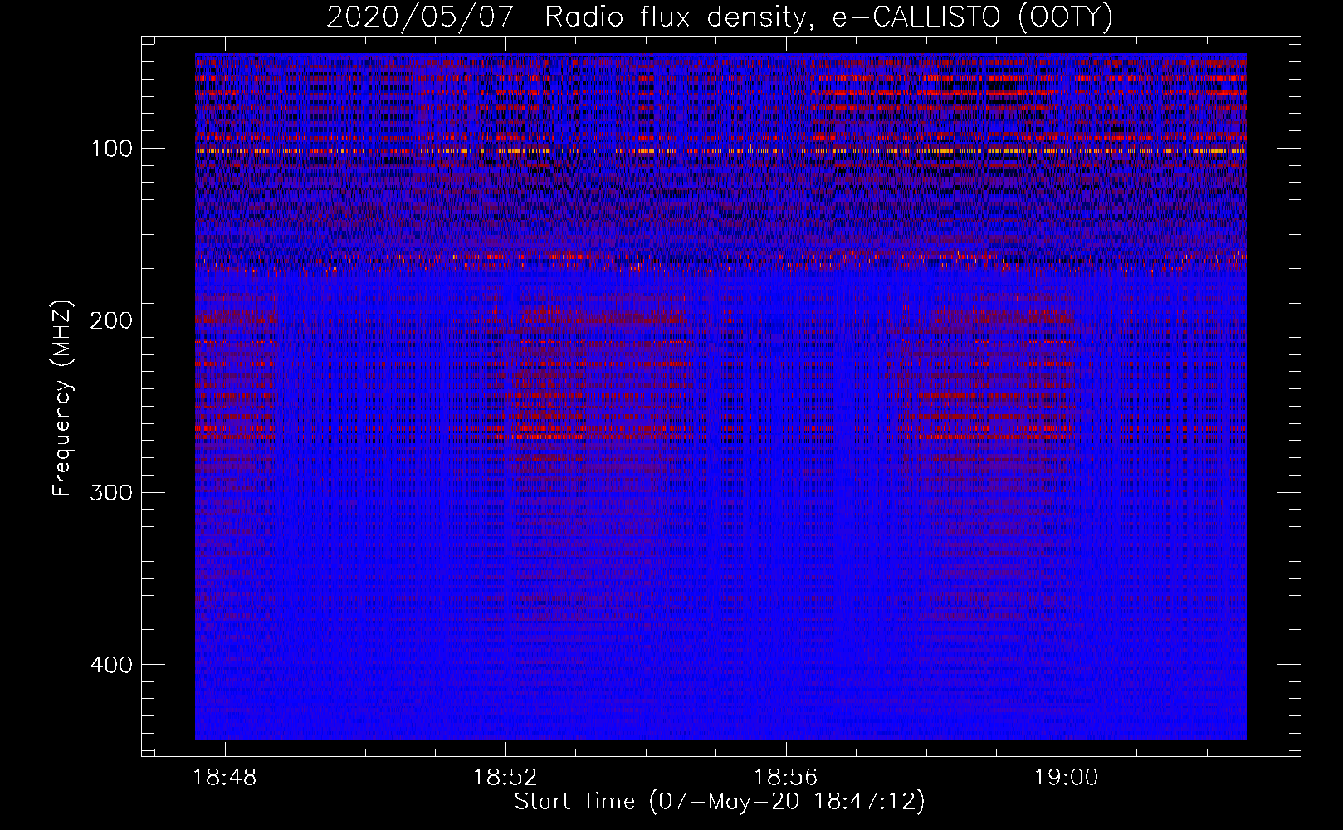Select the '200' frequency axis label
The width and height of the screenshot is (1343, 830).
coord(110,321)
